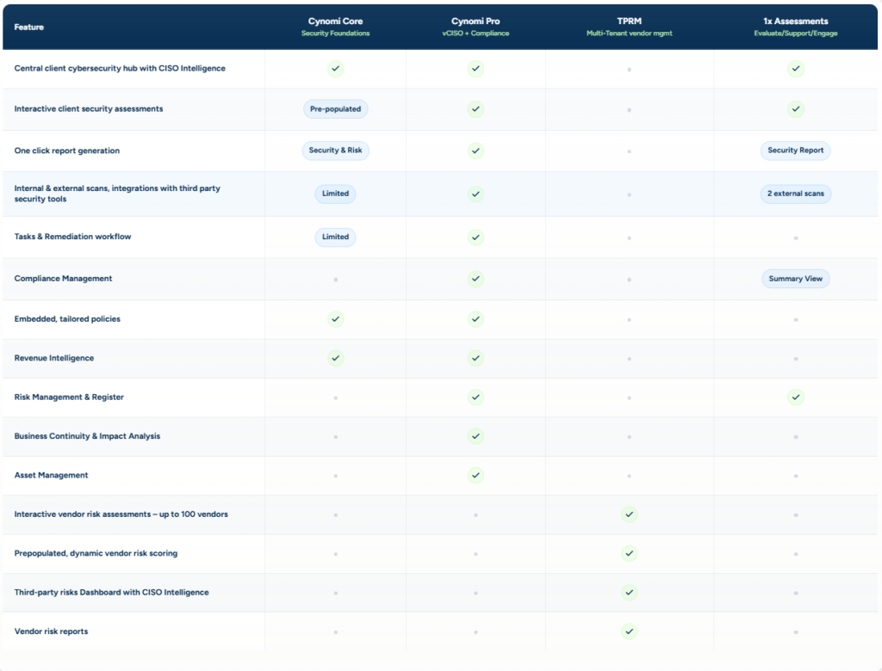Click 'Interactive client security assessments' row label
Image resolution: width=882 pixels, height=671 pixels.
point(89,109)
